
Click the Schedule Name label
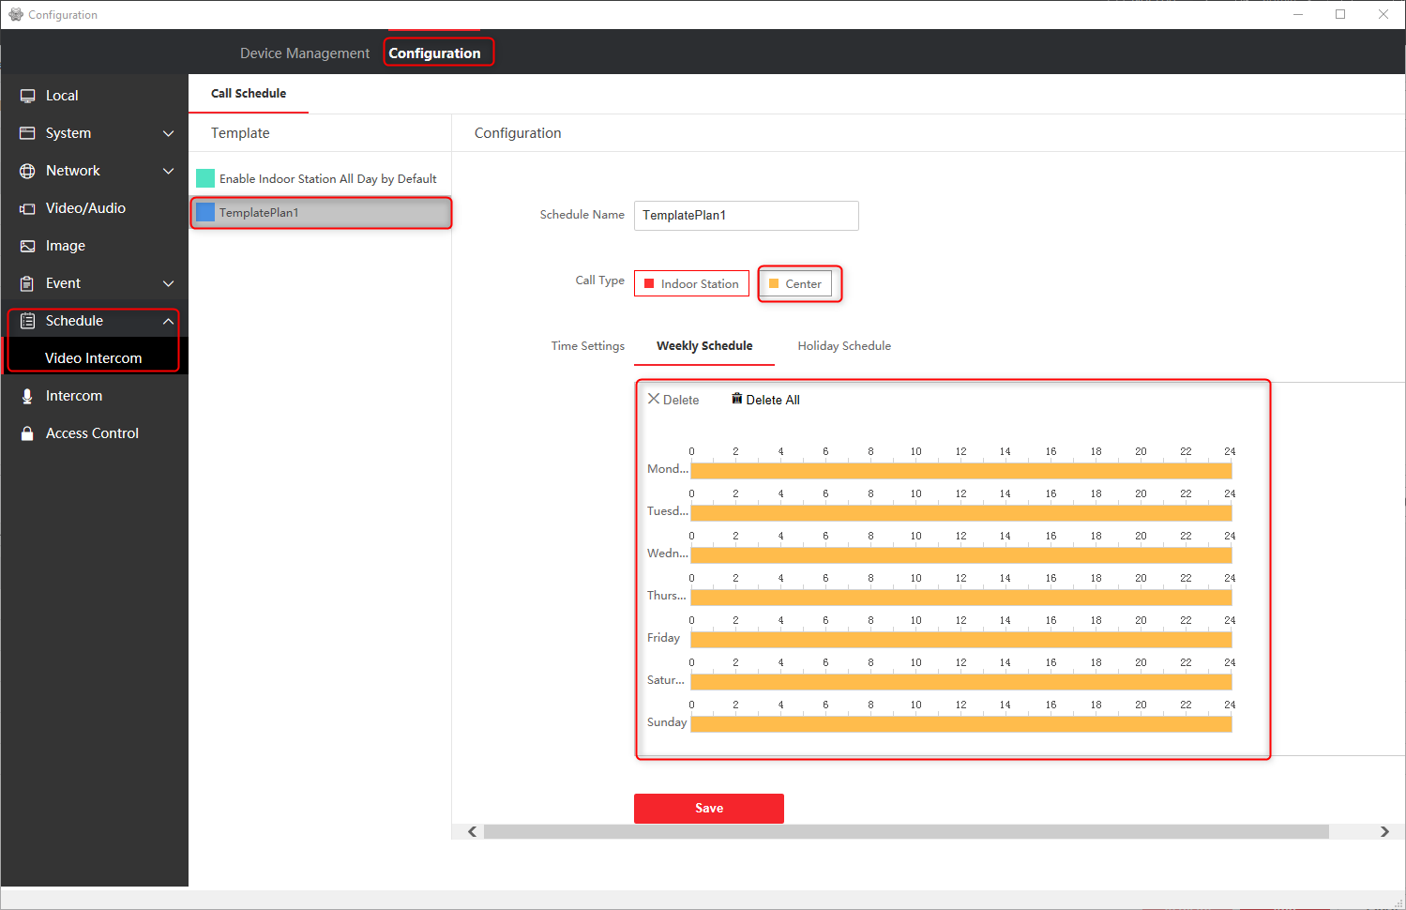tap(582, 215)
